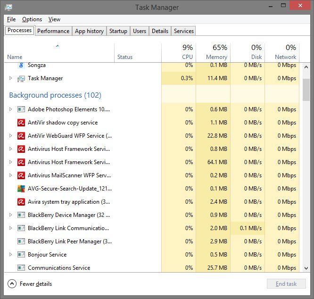Open the Options menu
Screen dimensions: 314x299
coord(32,19)
